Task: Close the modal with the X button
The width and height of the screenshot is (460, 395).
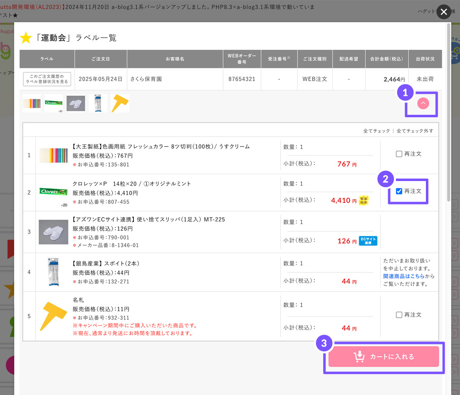Action: point(444,12)
